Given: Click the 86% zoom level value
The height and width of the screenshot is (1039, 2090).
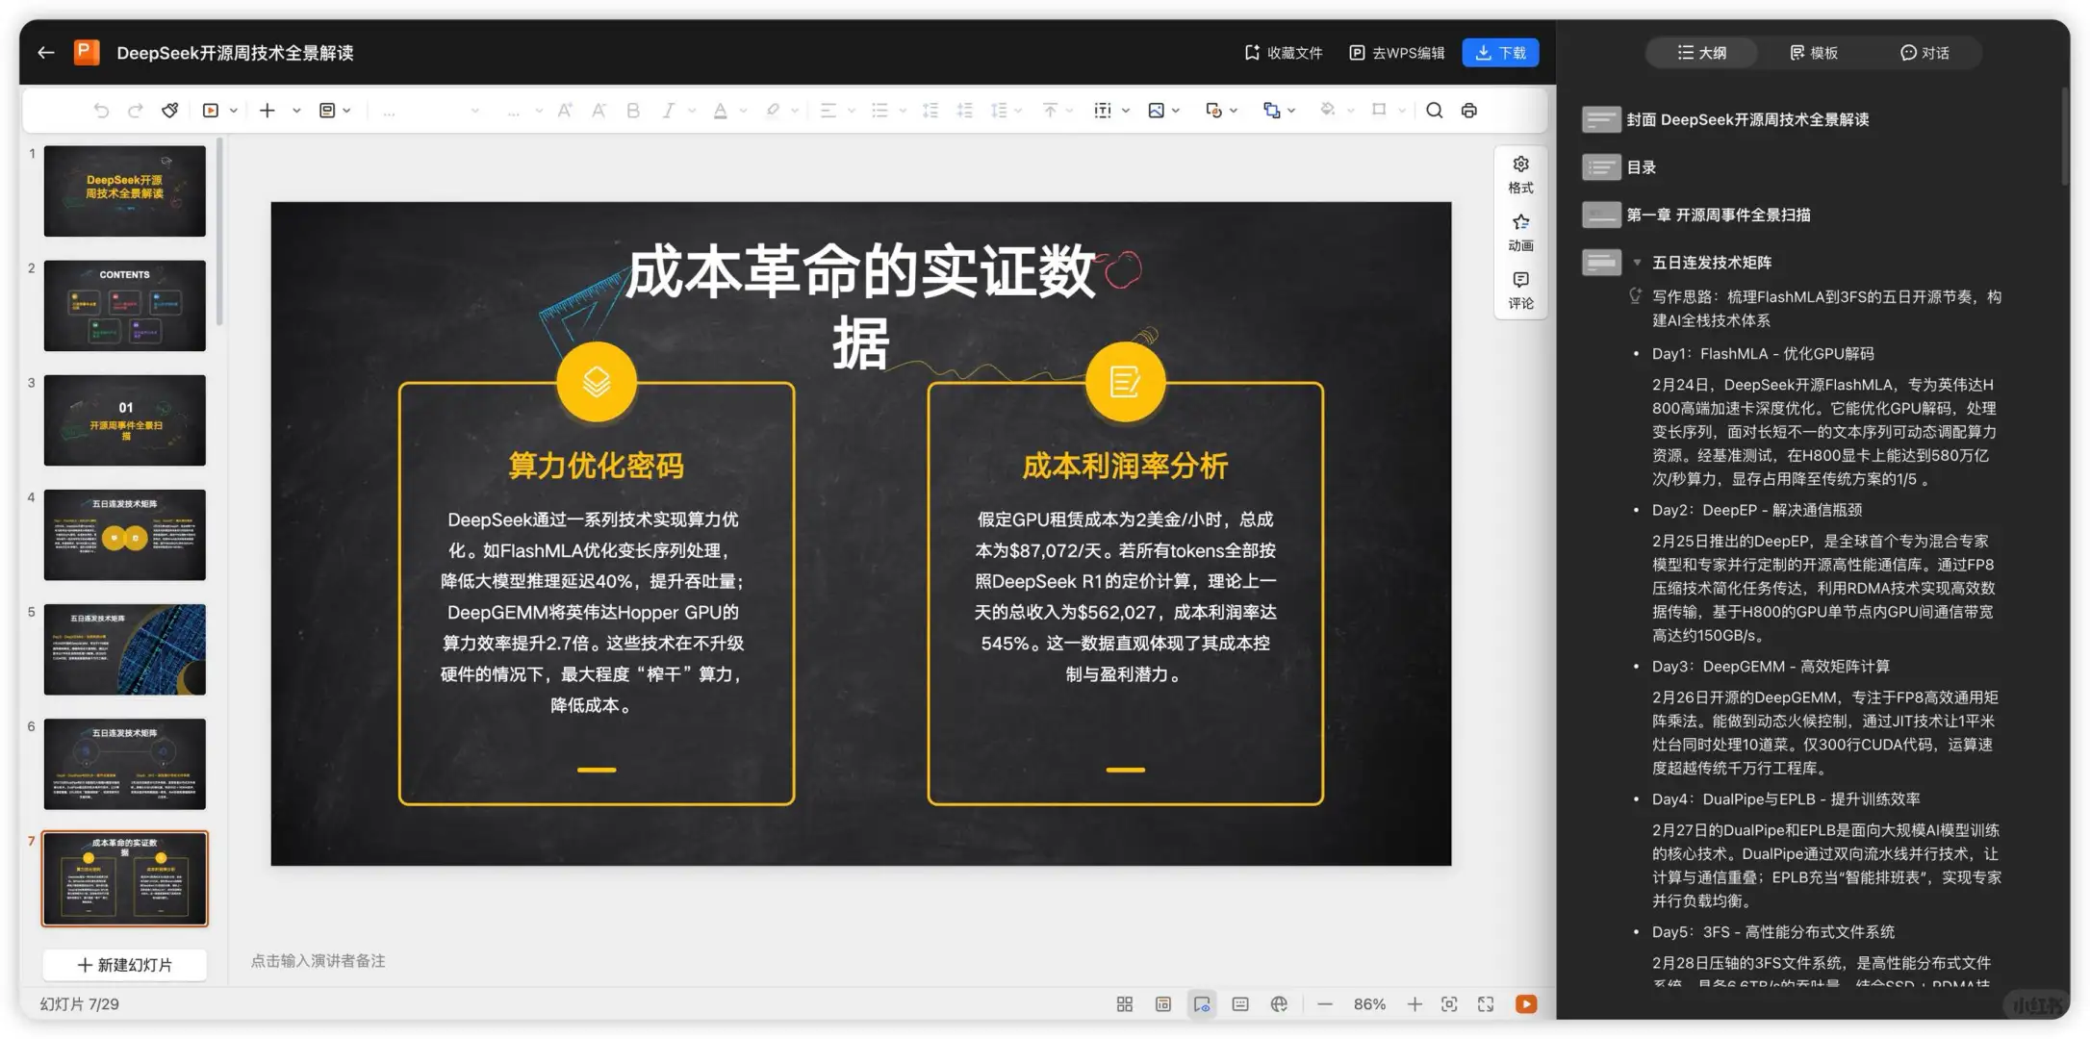Looking at the screenshot, I should [1369, 1004].
